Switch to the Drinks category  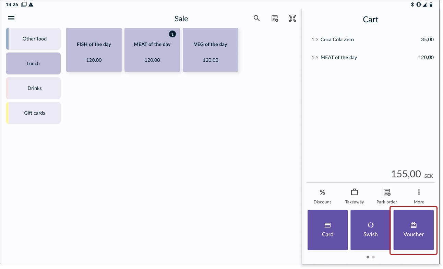pyautogui.click(x=34, y=88)
